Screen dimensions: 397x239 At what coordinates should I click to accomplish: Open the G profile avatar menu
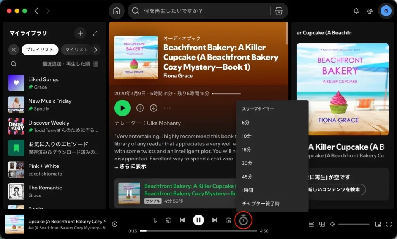click(x=386, y=11)
